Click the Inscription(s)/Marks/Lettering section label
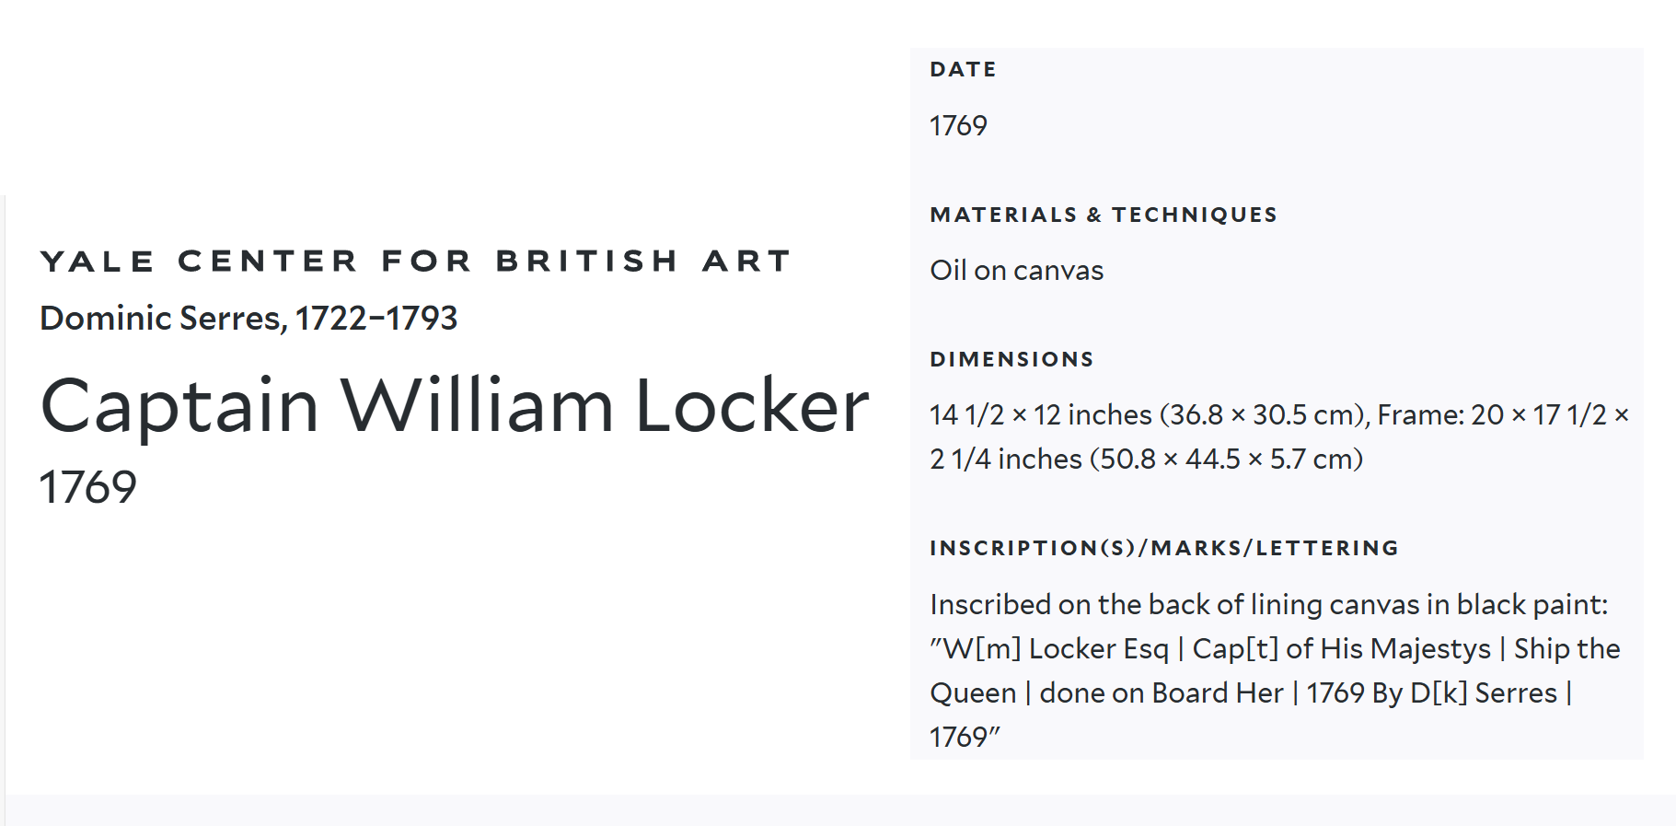Viewport: 1676px width, 826px height. [x=1164, y=549]
